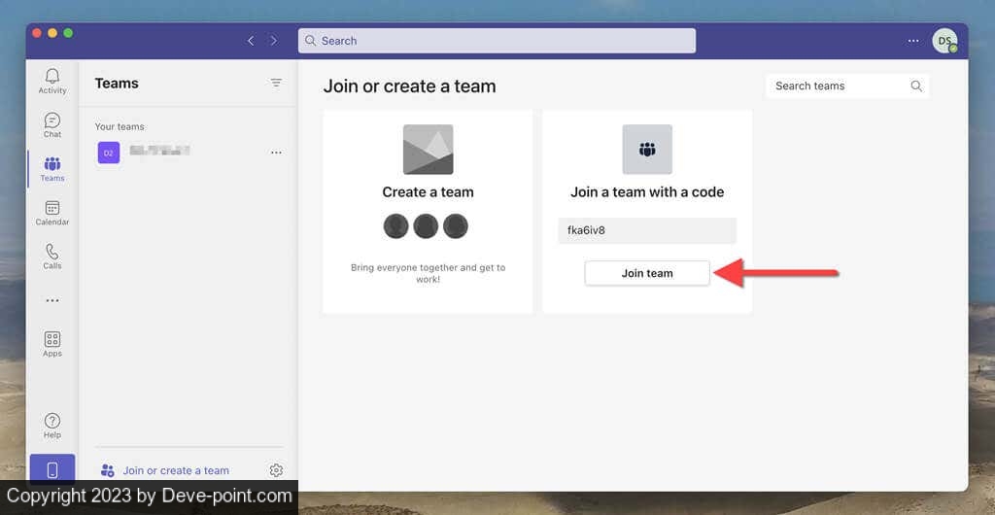
Task: Expand more sidebar apps via ellipsis
Action: pos(52,300)
